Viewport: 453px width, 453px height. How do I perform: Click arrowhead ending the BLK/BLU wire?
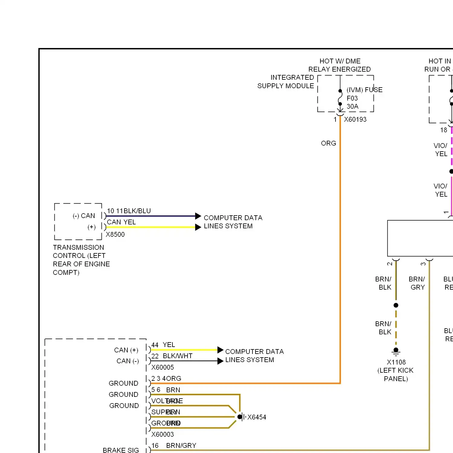[198, 216]
